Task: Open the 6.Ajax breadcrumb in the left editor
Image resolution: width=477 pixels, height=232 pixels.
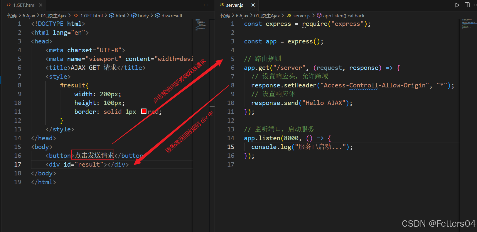Action: (x=29, y=16)
